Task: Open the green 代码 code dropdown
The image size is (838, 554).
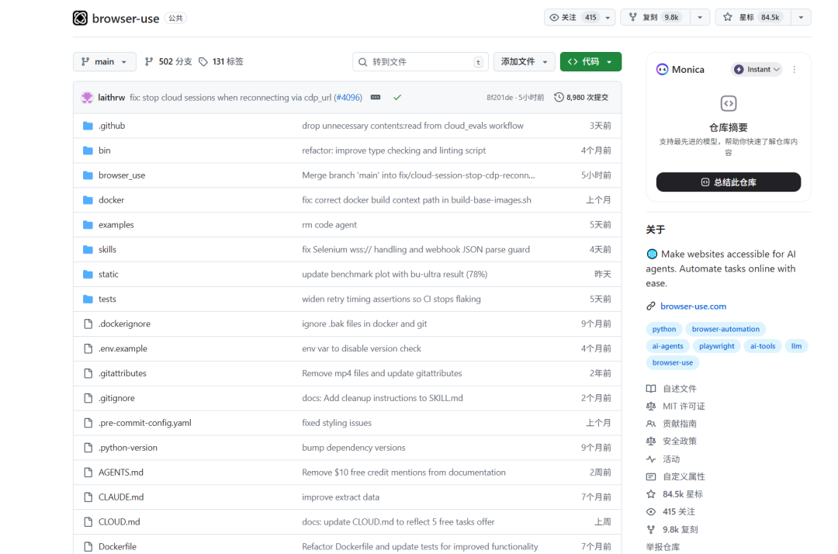Action: pos(590,62)
